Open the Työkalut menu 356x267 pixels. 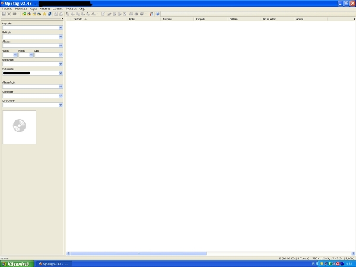click(71, 9)
